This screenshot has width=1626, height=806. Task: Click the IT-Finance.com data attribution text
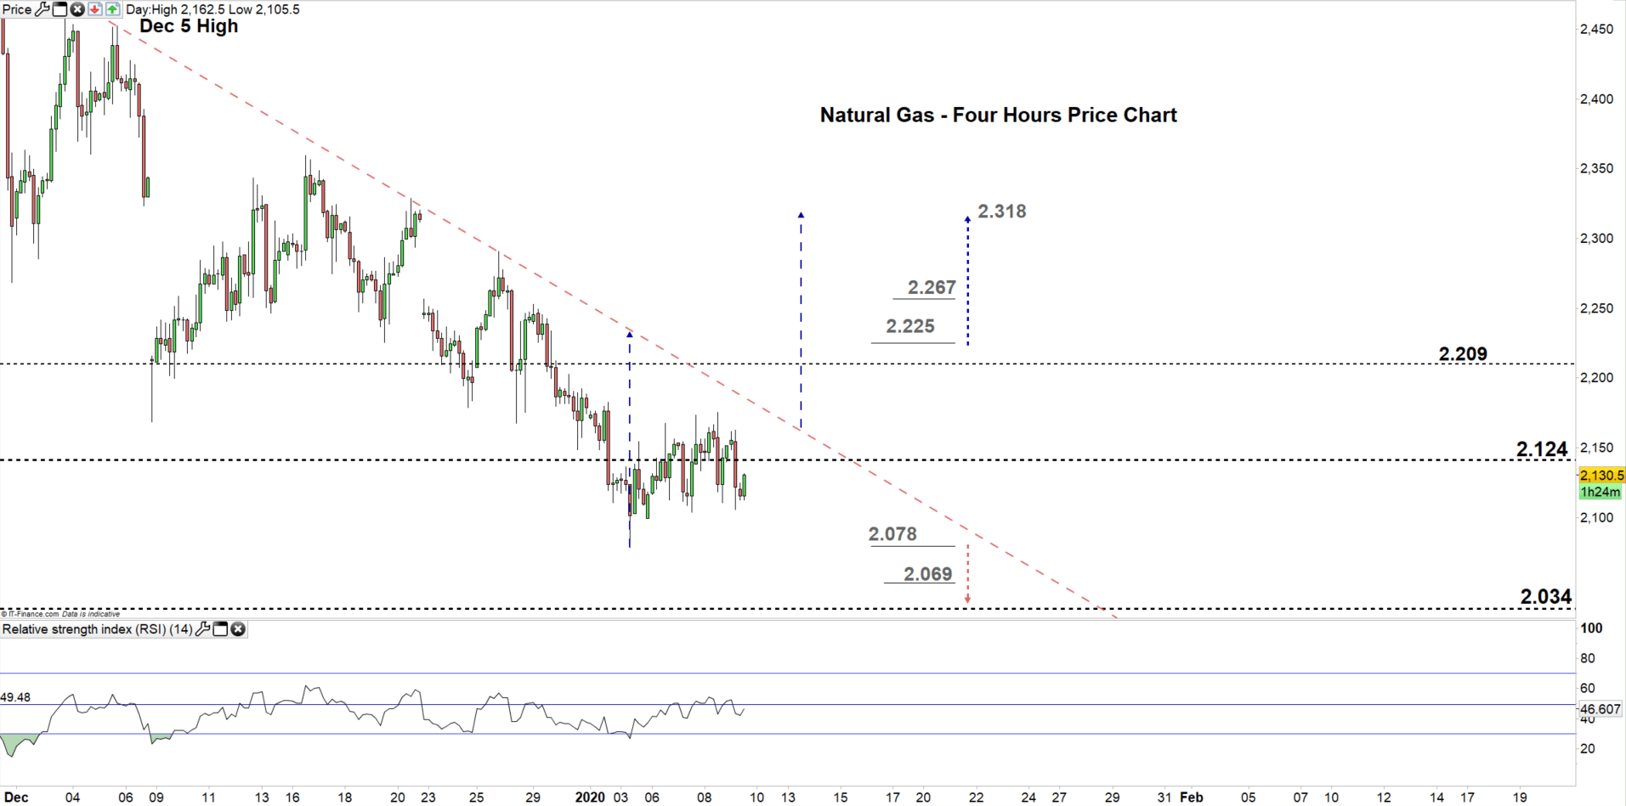(x=61, y=613)
